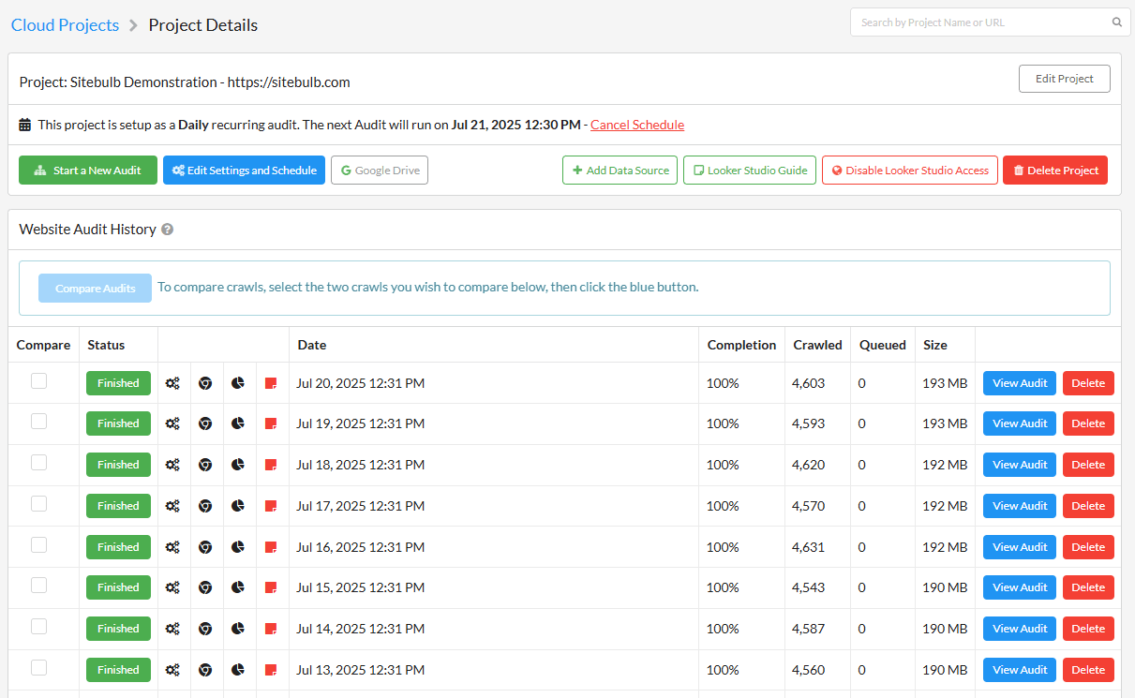Viewport: 1135px width, 698px height.
Task: Tick compare checkbox for Jul 17 audit
Action: pos(38,503)
